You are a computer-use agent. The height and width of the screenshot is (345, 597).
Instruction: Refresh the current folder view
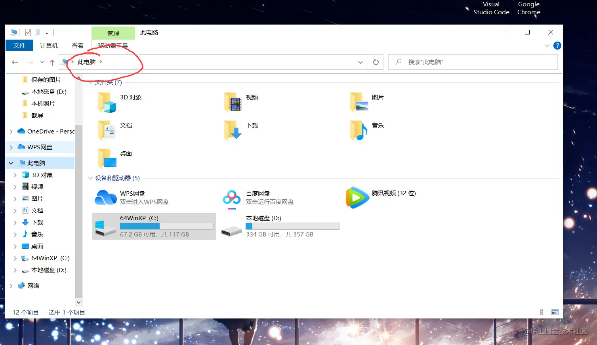pyautogui.click(x=375, y=62)
